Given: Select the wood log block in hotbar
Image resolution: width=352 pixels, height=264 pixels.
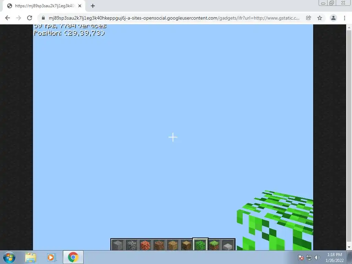Looking at the screenshot, I should 187,245.
